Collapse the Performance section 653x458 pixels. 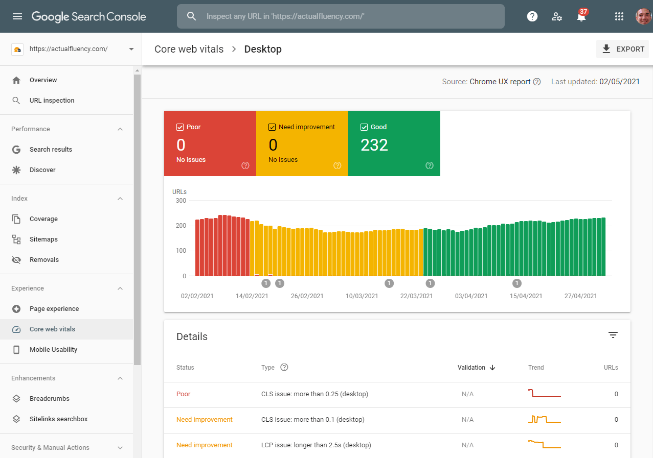coord(120,129)
